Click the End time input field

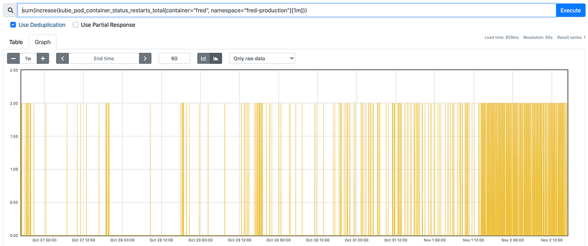click(x=104, y=58)
